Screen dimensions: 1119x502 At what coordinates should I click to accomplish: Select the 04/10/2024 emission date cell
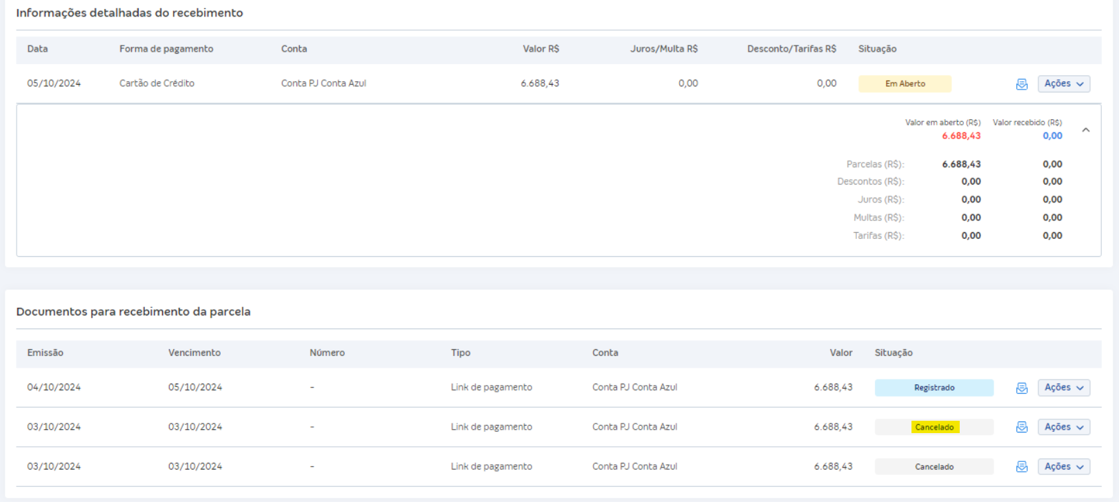coord(54,388)
